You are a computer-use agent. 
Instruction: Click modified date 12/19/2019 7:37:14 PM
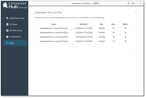click(84, 28)
